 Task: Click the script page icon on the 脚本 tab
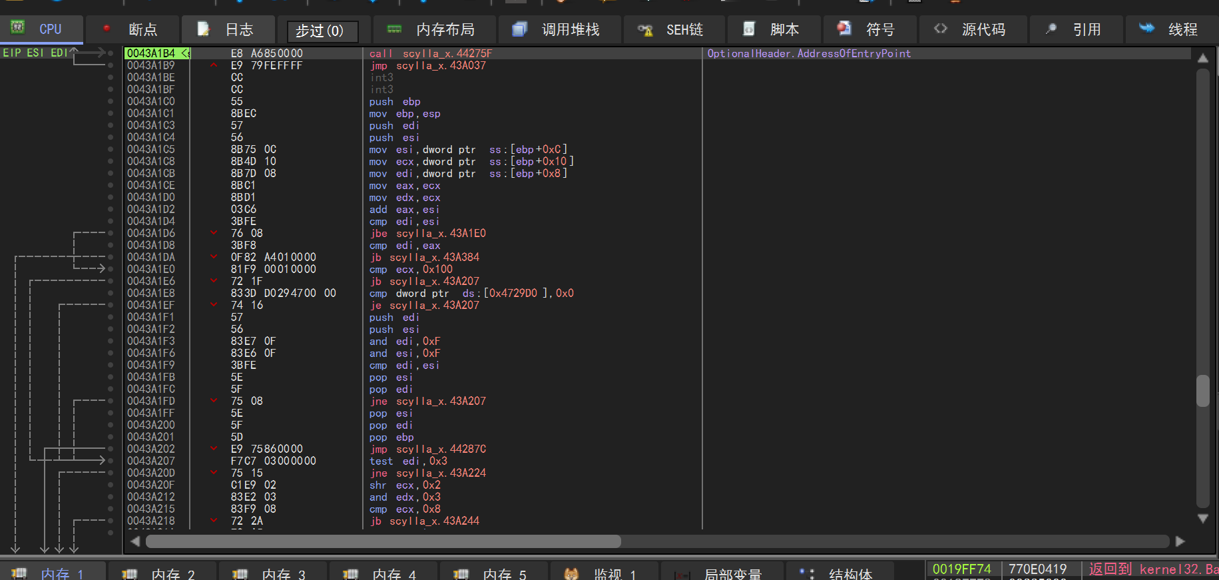pyautogui.click(x=749, y=29)
